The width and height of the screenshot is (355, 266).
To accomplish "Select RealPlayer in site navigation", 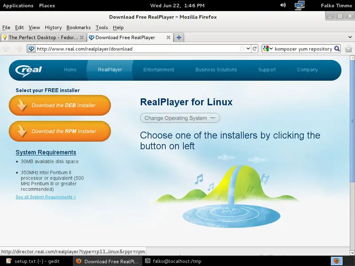I will pyautogui.click(x=110, y=70).
